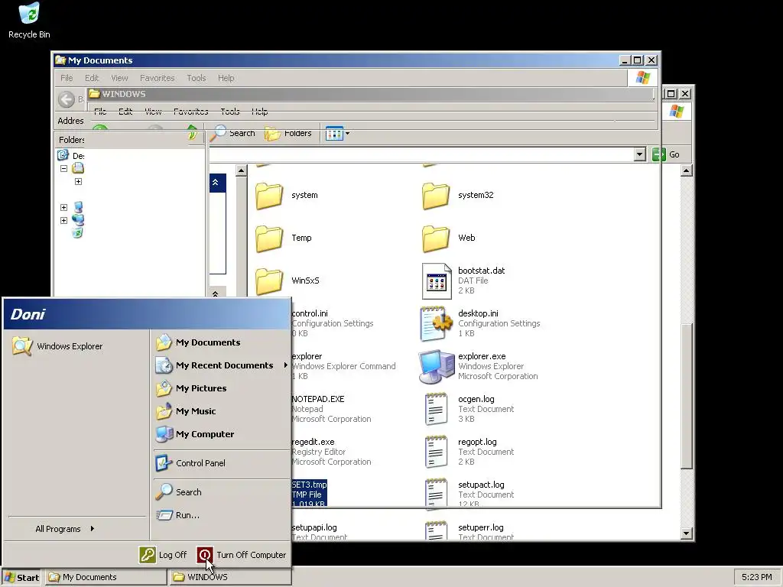
Task: Collapse the blue task pane chevron
Action: [x=215, y=182]
